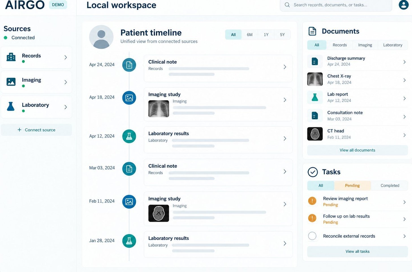Open the CT head document chevron

pyautogui.click(x=404, y=135)
